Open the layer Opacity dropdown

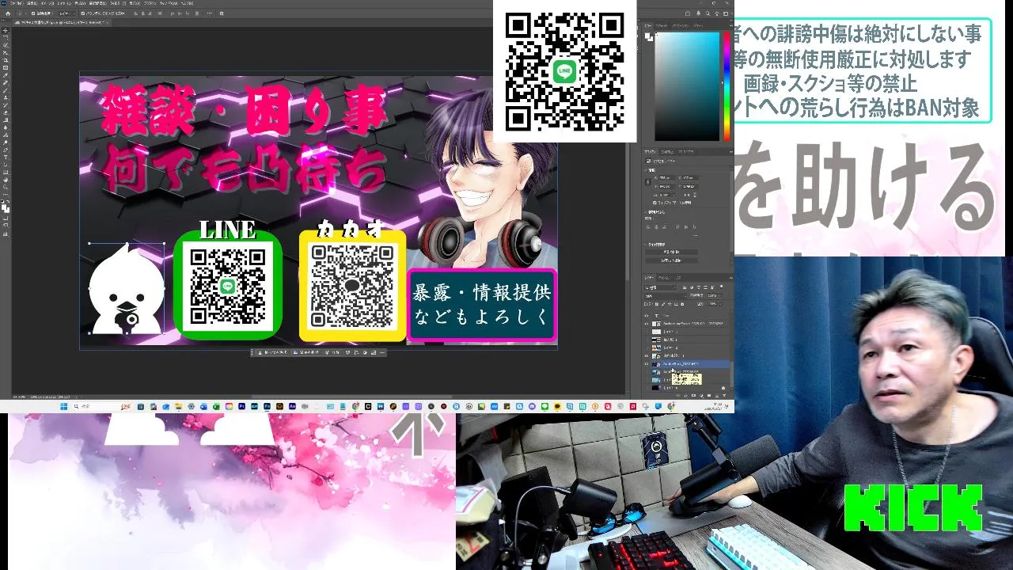click(x=720, y=296)
